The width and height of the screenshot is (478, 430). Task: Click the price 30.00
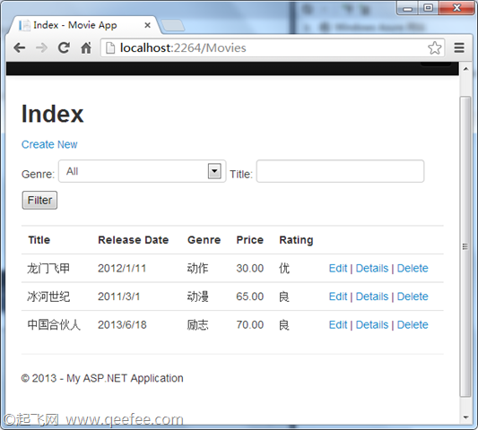coord(249,268)
